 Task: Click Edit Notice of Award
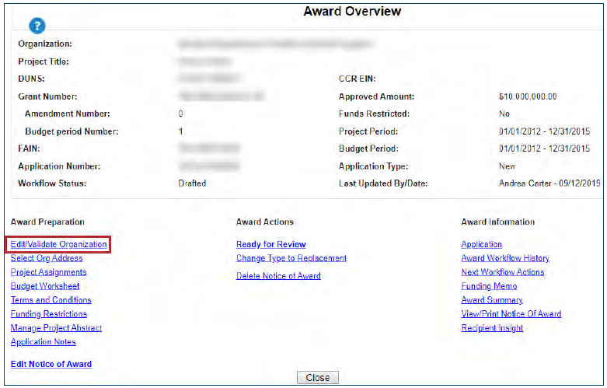click(x=51, y=364)
